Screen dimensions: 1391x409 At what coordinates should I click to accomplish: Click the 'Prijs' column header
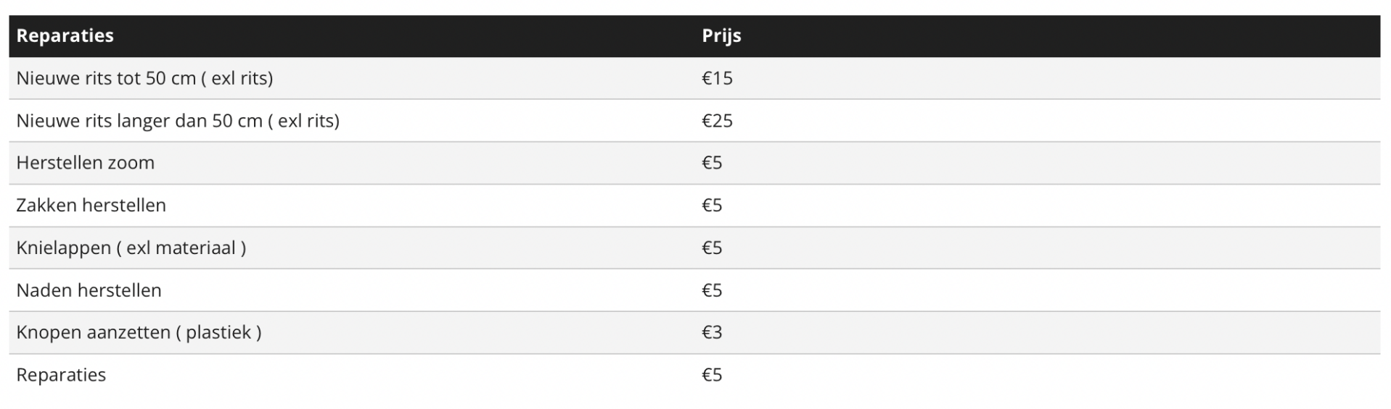pyautogui.click(x=721, y=35)
